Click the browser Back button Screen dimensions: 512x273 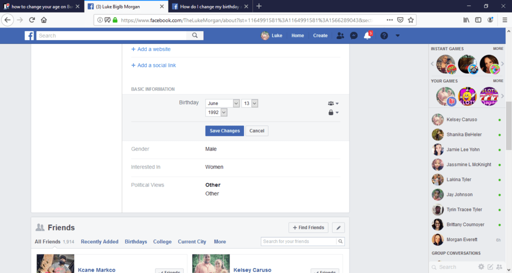click(7, 20)
